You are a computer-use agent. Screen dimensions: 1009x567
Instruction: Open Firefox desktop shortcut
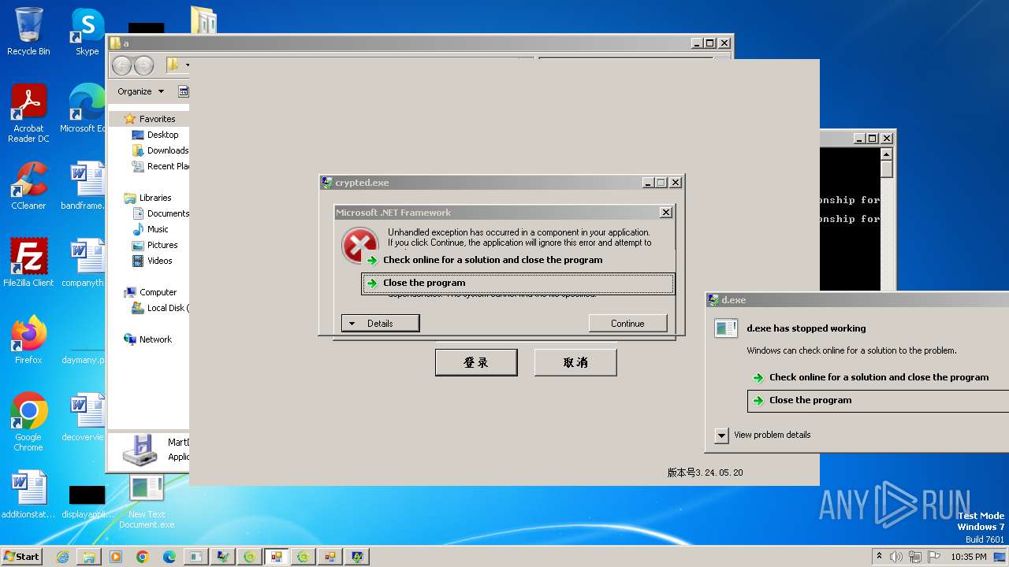point(28,339)
